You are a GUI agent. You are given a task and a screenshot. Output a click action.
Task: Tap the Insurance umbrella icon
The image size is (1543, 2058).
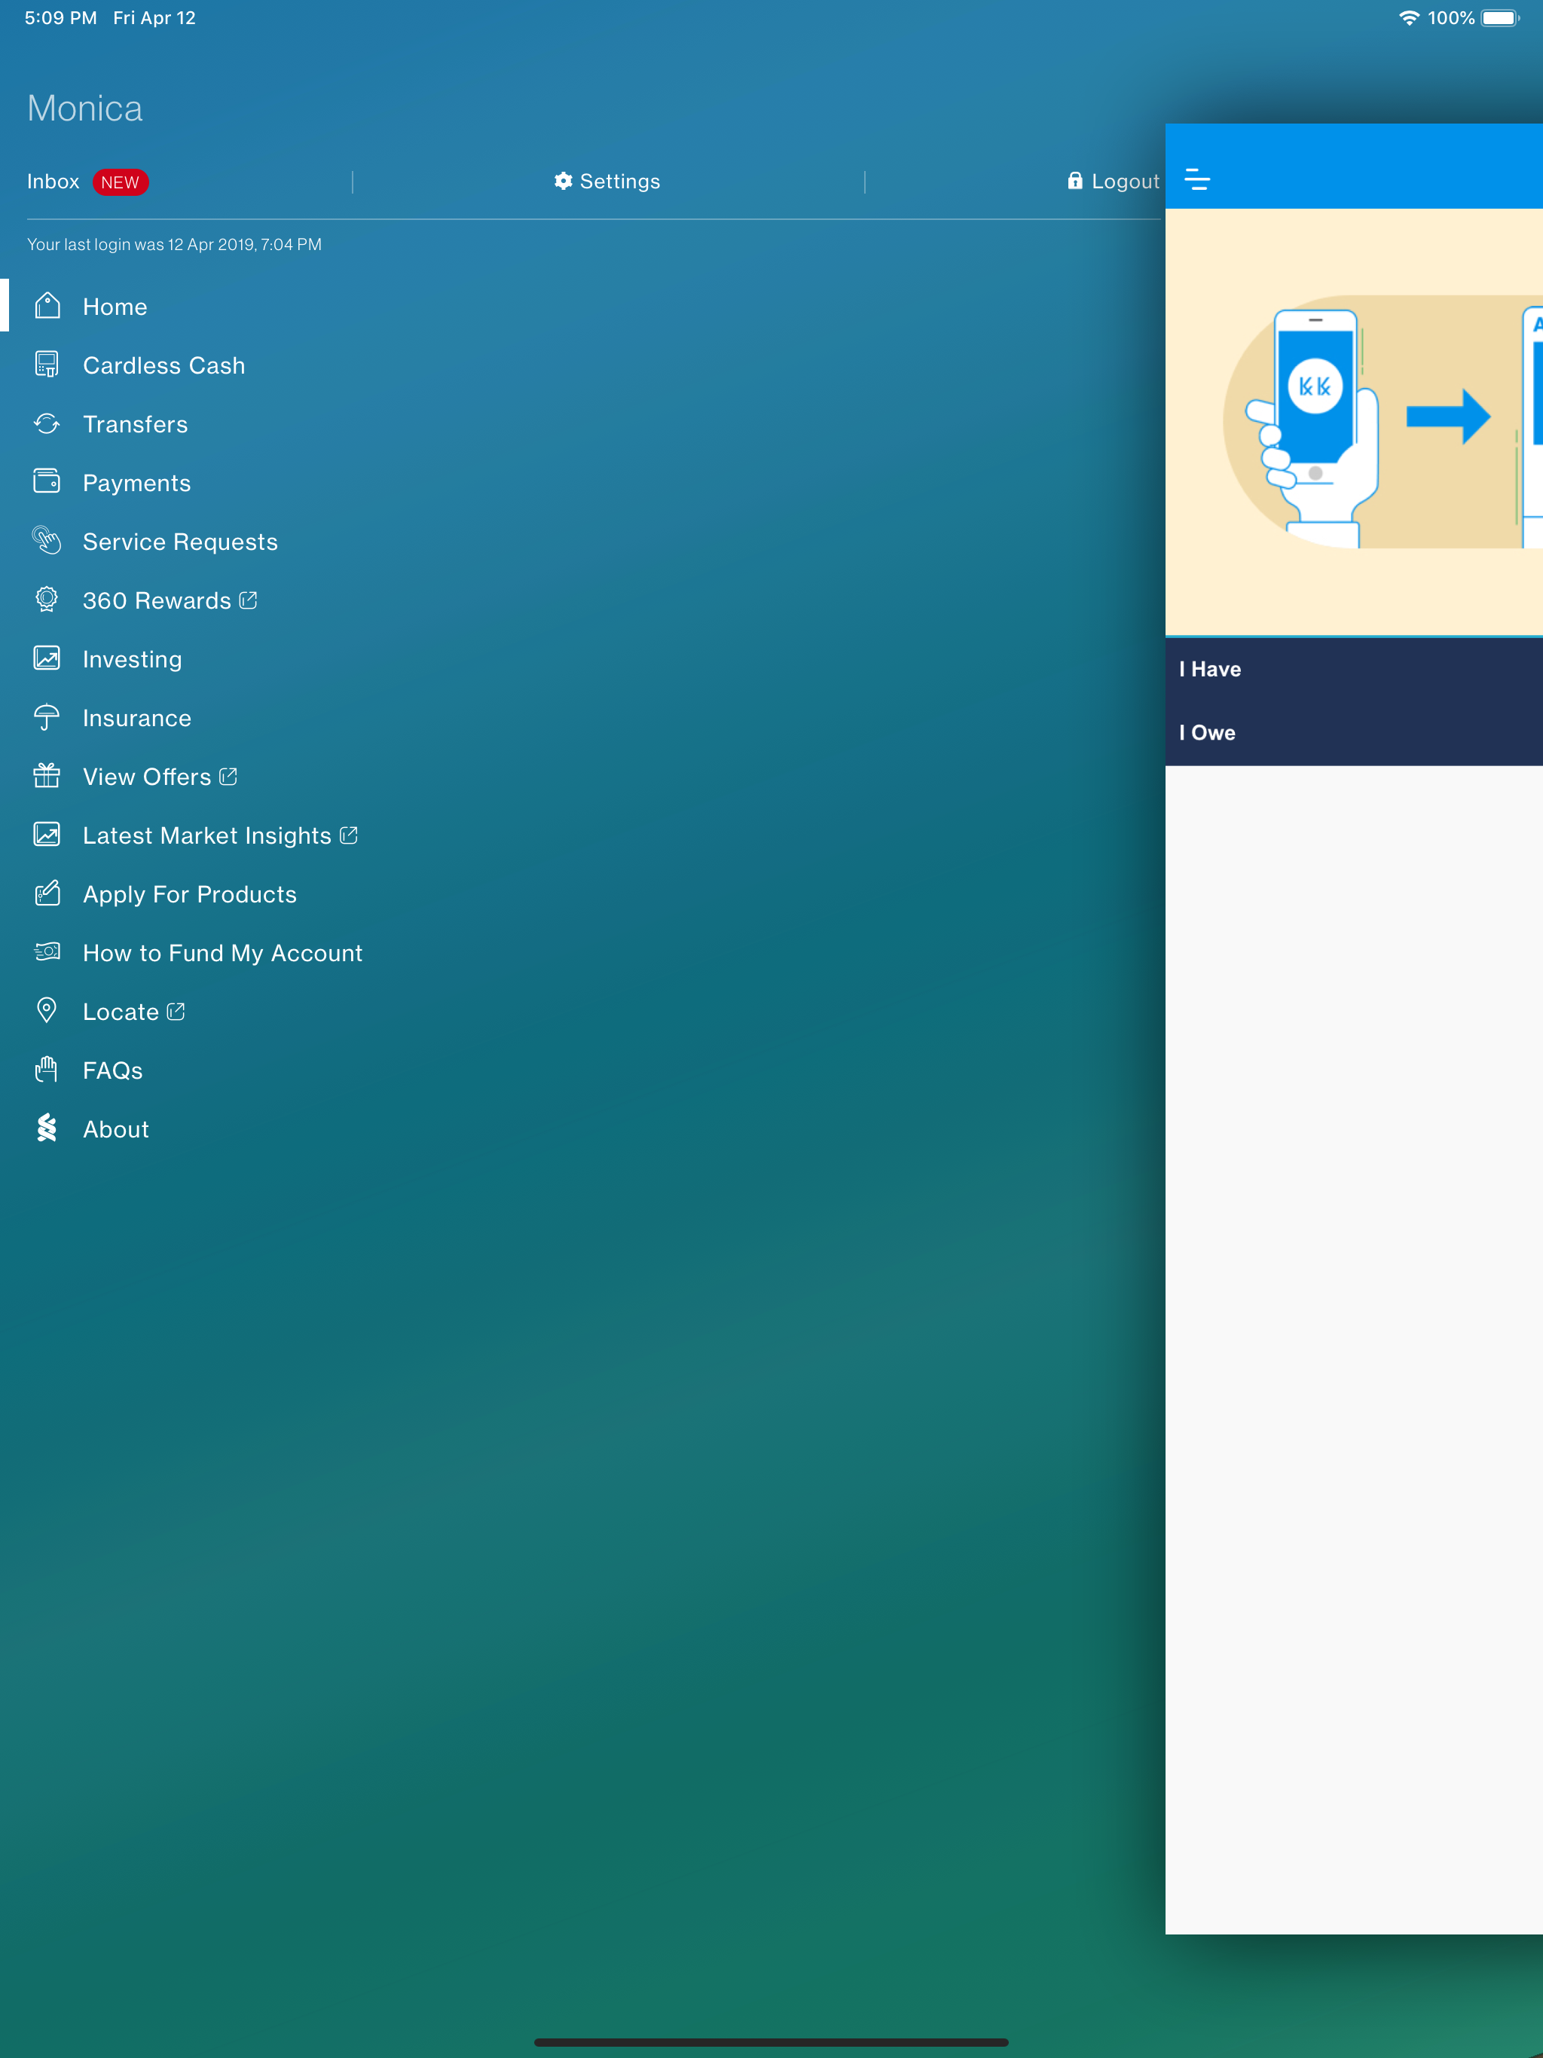[x=47, y=717]
